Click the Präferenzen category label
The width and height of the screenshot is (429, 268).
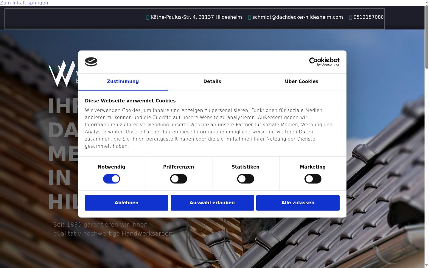pyautogui.click(x=178, y=167)
